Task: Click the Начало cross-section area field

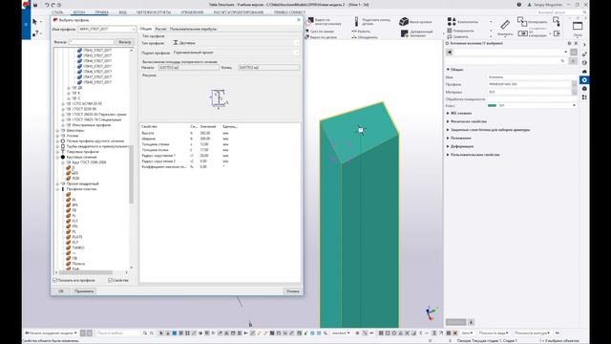Action: pyautogui.click(x=189, y=68)
